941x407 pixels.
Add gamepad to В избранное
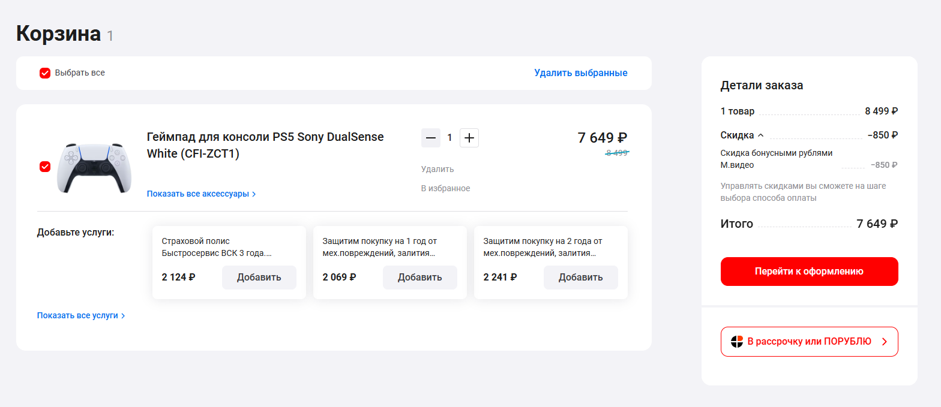coord(445,188)
